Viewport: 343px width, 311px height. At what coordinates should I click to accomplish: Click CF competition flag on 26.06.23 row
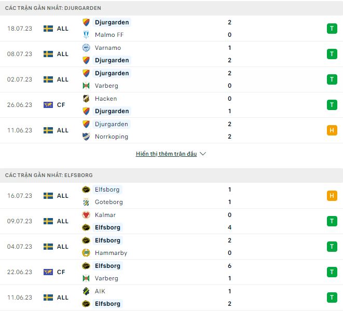[x=48, y=105]
